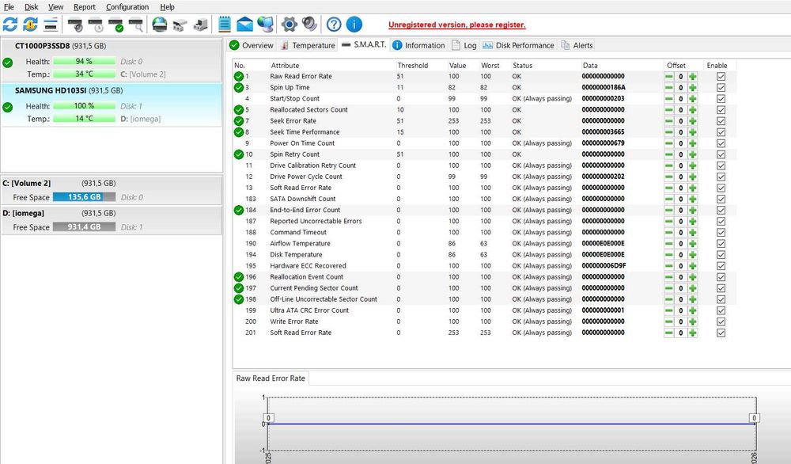The width and height of the screenshot is (791, 464).
Task: Click the blue notepad report toolbar icon
Action: pos(225,25)
